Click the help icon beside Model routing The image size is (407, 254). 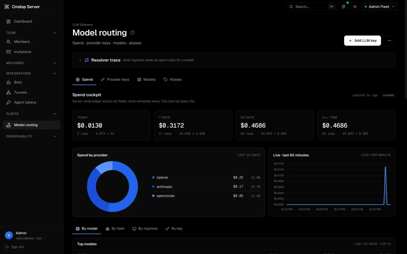[133, 33]
